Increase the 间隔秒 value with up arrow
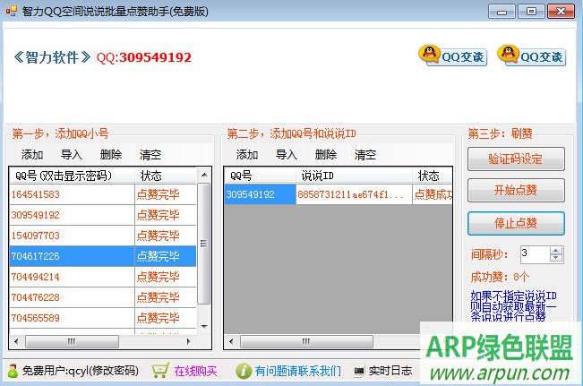This screenshot has width=583, height=386. [x=556, y=251]
